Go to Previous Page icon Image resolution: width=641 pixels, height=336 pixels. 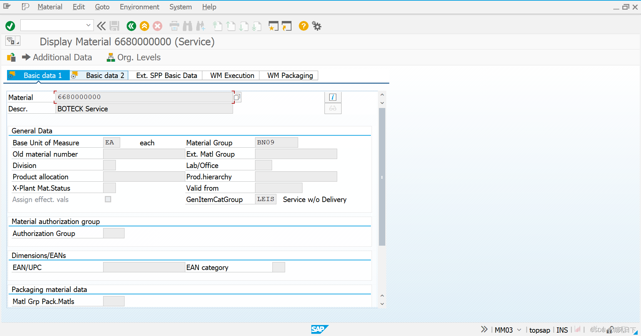click(231, 26)
